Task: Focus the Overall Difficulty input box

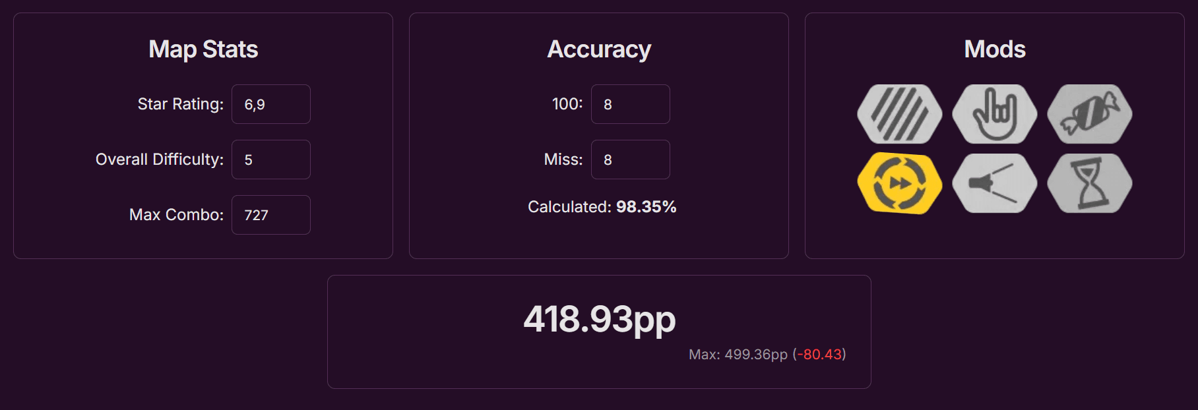Action: 270,160
